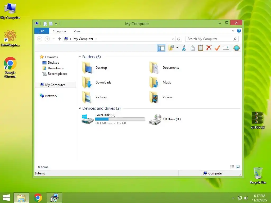Click the magnifier search icon
This screenshot has width=271, height=203.
coord(235,39)
